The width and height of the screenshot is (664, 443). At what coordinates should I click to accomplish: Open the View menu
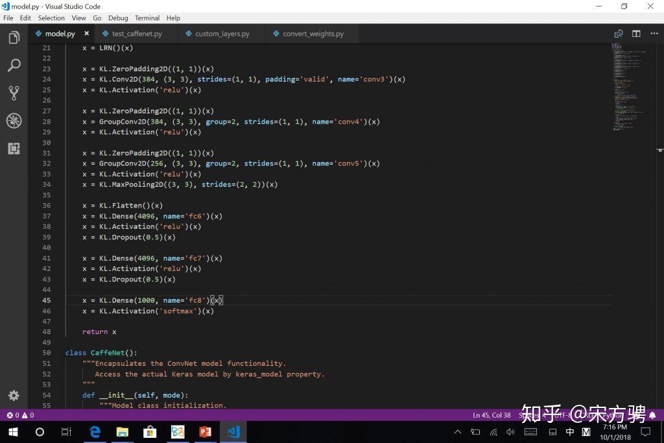tap(78, 18)
